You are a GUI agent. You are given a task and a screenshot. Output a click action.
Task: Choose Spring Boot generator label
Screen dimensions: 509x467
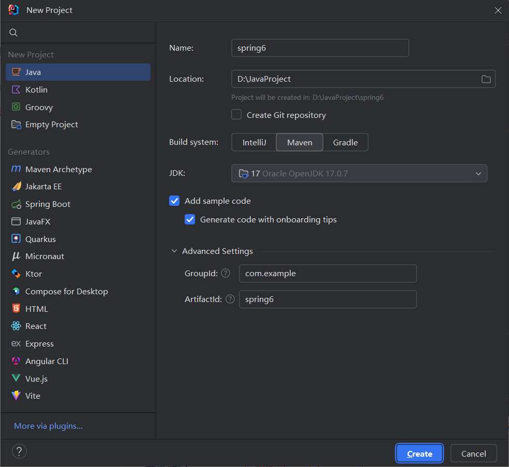click(48, 204)
